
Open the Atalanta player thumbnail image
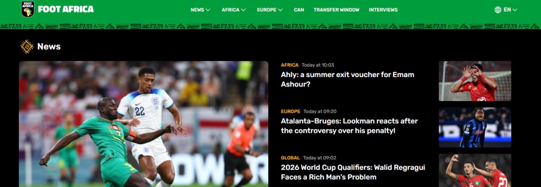click(475, 128)
